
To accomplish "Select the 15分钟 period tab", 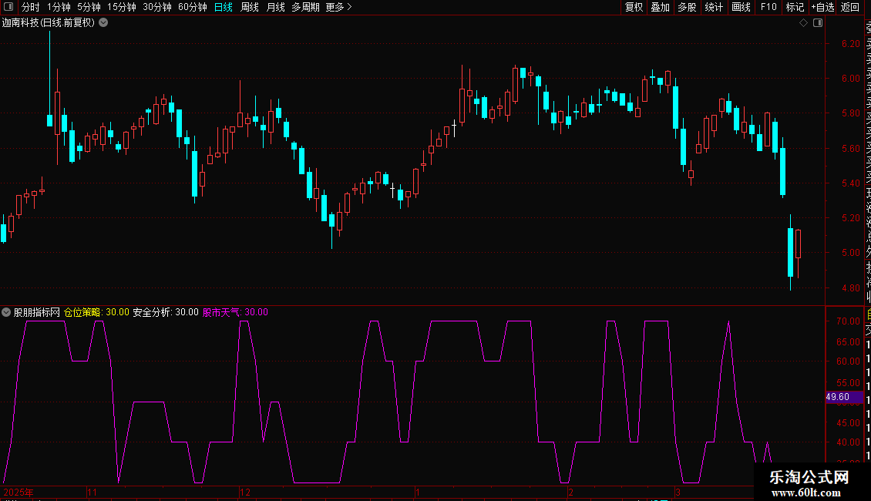I will pos(122,7).
